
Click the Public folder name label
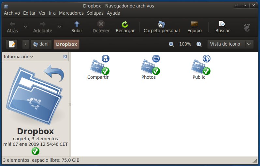click(199, 77)
